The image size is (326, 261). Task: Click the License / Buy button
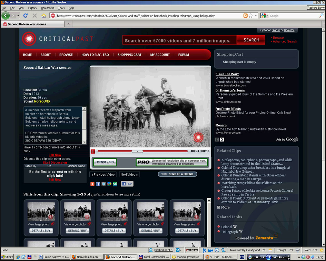pos(105,162)
